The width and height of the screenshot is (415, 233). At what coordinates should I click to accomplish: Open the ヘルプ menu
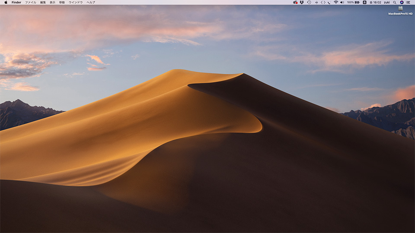click(91, 3)
